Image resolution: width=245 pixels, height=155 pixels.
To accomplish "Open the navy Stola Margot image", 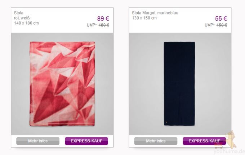I will coord(179,84).
